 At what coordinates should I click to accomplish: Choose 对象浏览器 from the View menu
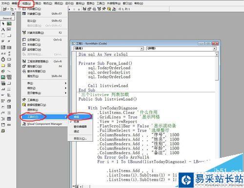(x=44, y=33)
